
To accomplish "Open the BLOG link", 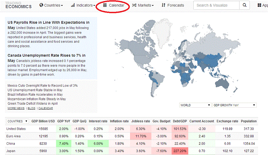I will 31,108.
